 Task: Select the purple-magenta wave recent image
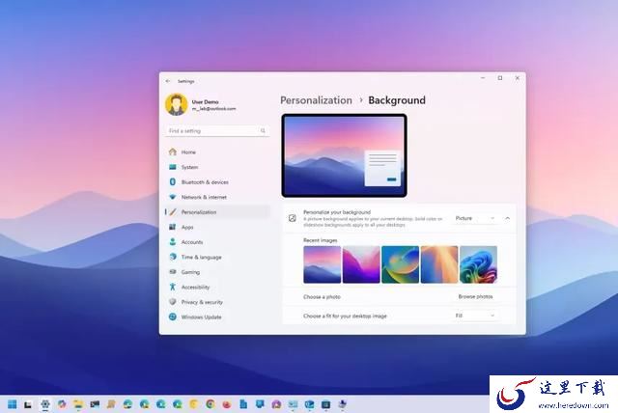coord(361,264)
